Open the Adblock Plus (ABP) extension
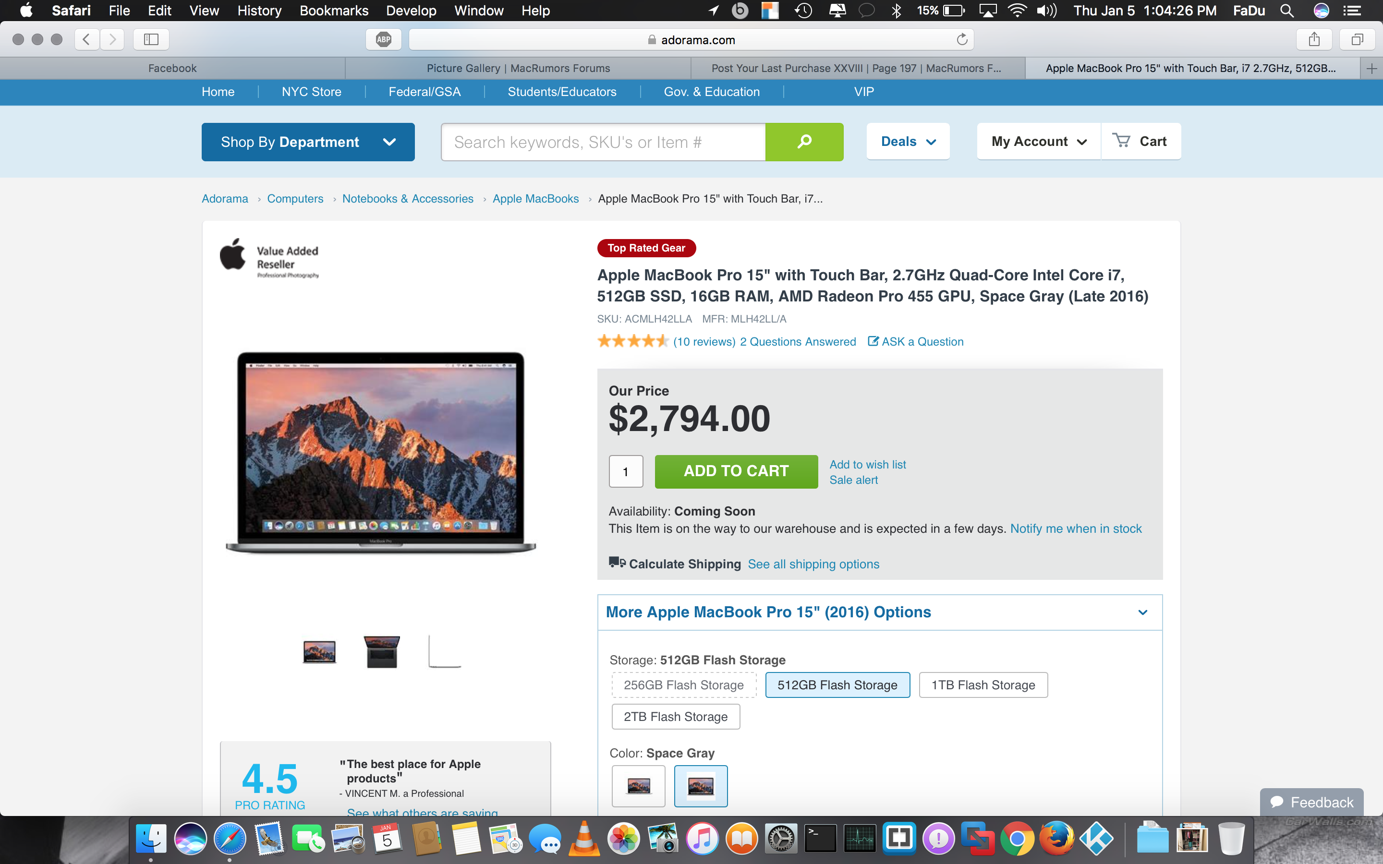Screen dimensions: 1383x864 (384, 39)
